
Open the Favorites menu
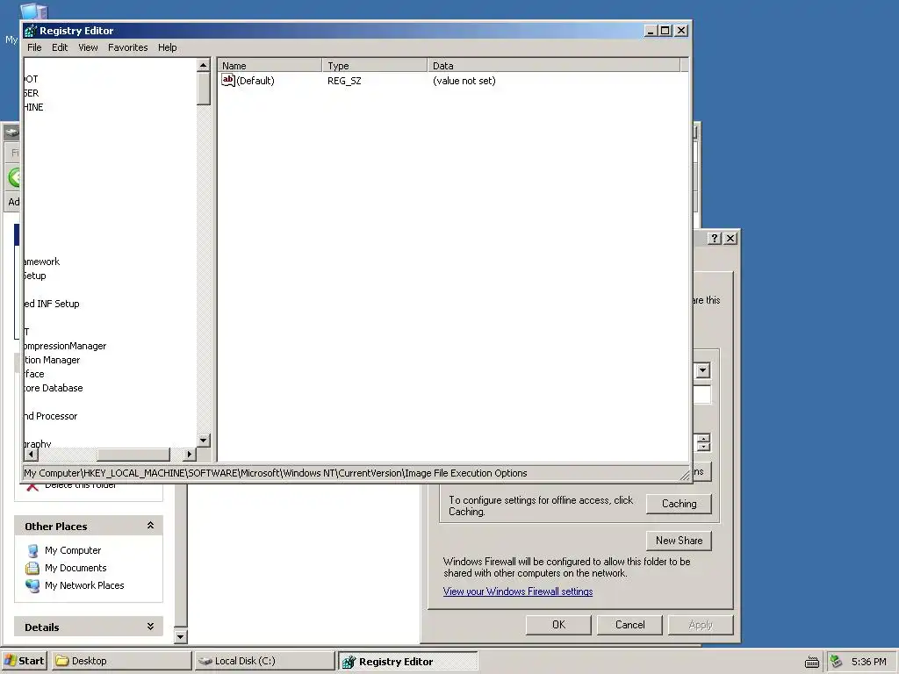[128, 47]
